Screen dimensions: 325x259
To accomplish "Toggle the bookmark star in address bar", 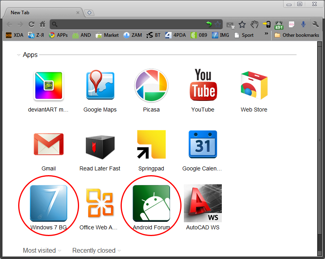I will (217, 25).
